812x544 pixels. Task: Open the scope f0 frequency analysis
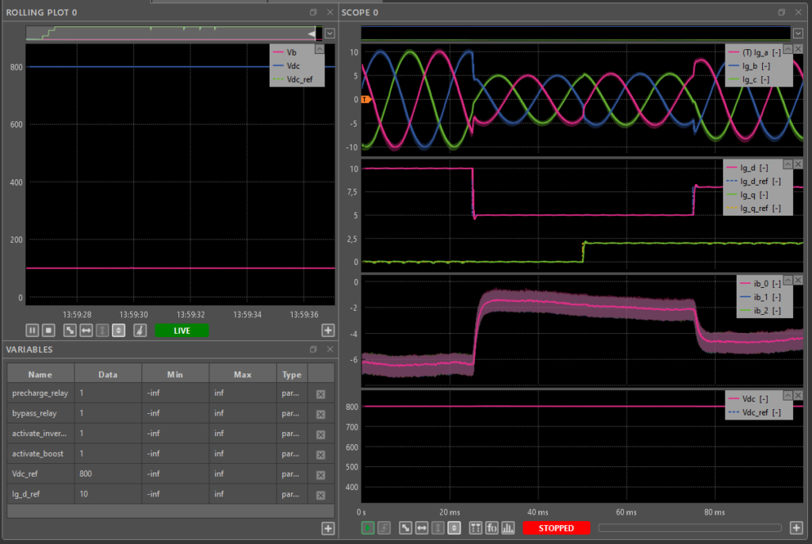click(x=492, y=528)
